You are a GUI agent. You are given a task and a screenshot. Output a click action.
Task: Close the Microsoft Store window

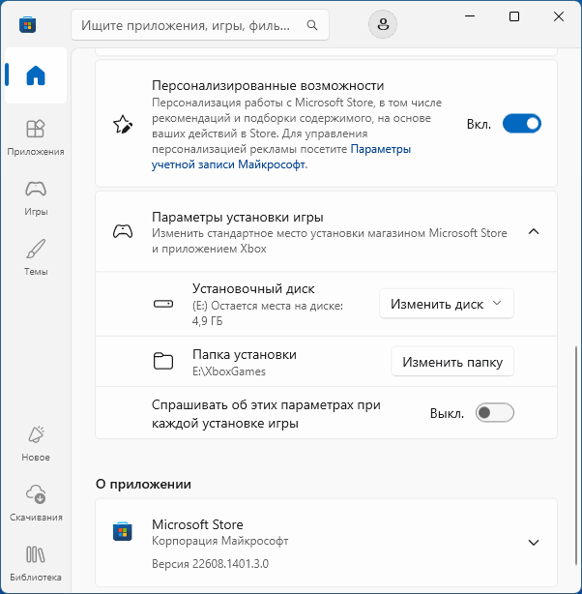point(559,16)
